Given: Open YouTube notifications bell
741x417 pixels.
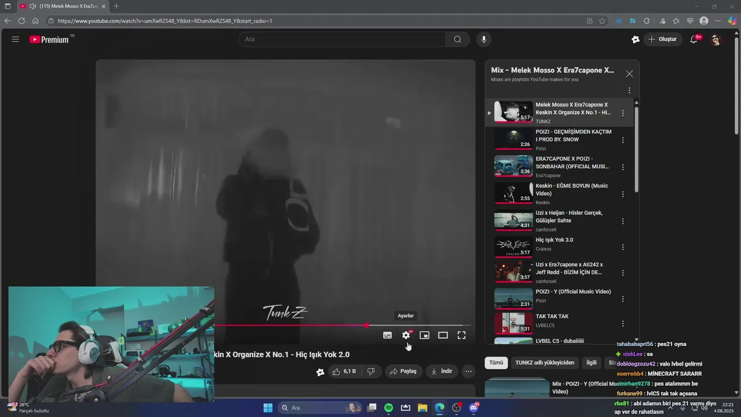Looking at the screenshot, I should coord(694,39).
